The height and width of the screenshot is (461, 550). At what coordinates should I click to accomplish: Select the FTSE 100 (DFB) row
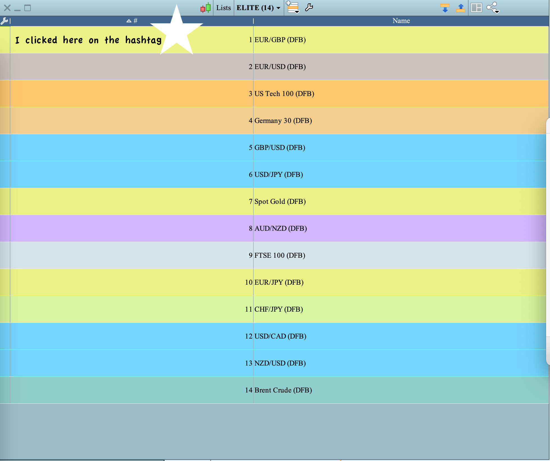coord(279,255)
